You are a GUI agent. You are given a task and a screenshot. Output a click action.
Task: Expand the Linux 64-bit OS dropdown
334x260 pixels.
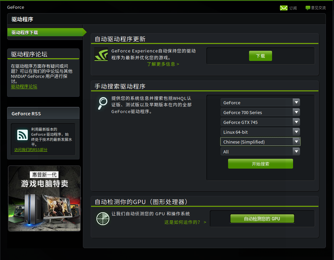260,132
